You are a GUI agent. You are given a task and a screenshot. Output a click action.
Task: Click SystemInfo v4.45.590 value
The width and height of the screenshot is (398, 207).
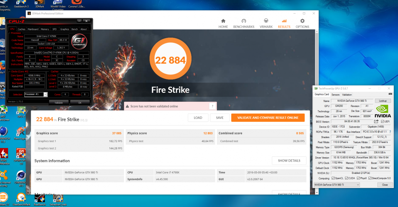click(162, 179)
